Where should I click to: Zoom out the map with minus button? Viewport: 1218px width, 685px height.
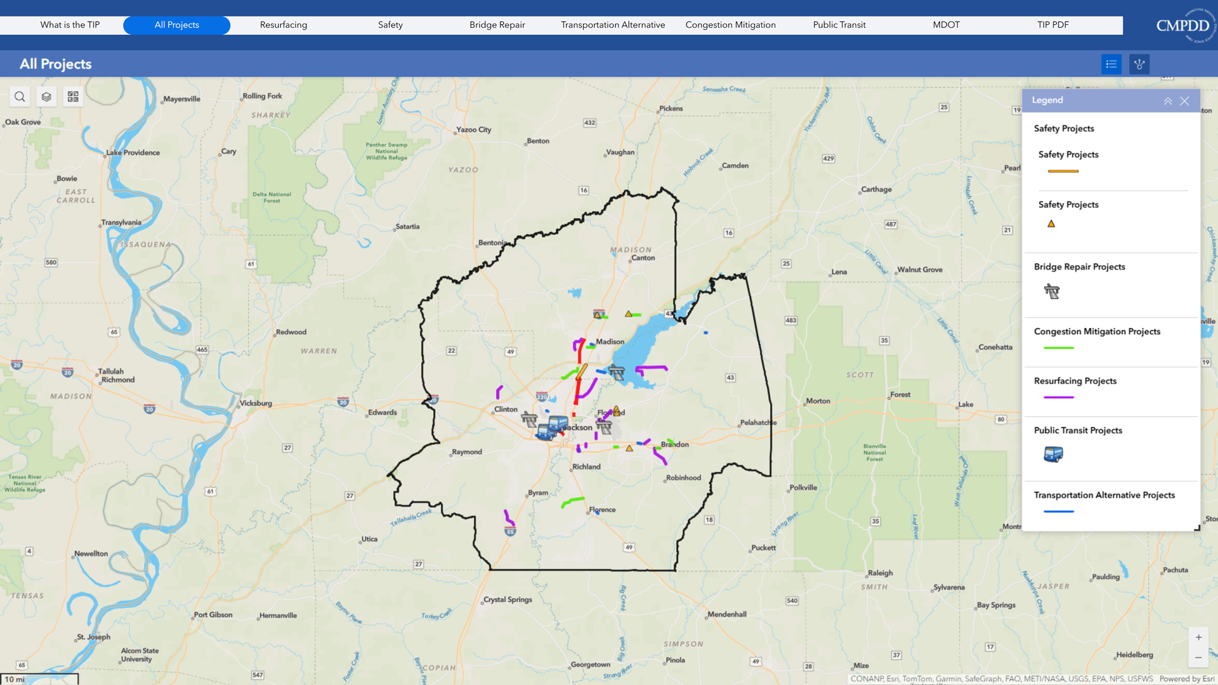pyautogui.click(x=1198, y=658)
